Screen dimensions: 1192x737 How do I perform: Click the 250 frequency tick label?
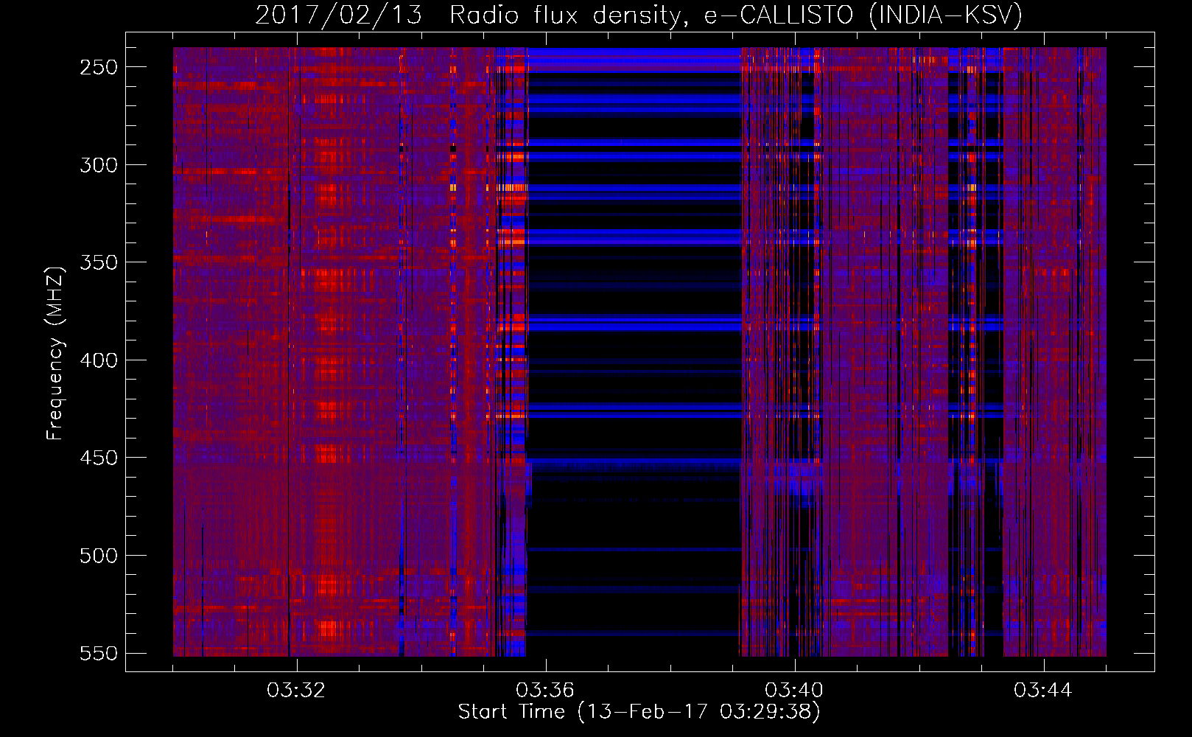(99, 67)
